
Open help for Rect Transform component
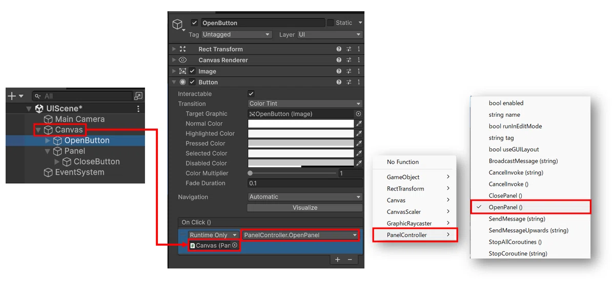[x=339, y=49]
